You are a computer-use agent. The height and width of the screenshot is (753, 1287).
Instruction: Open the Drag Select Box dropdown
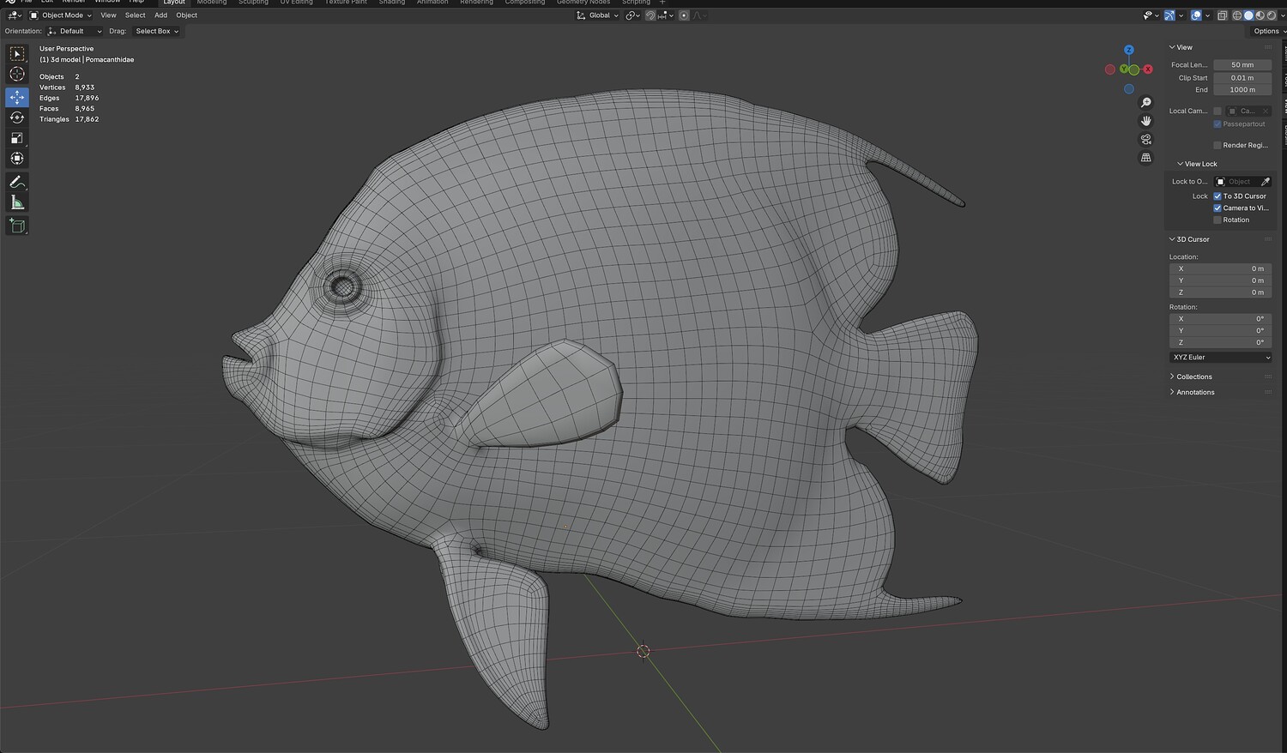pyautogui.click(x=156, y=31)
